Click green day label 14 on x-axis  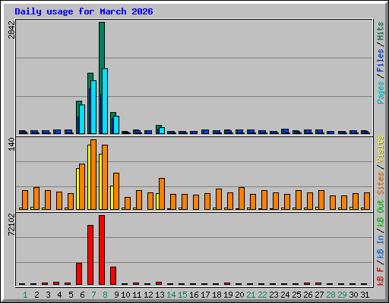(x=171, y=295)
